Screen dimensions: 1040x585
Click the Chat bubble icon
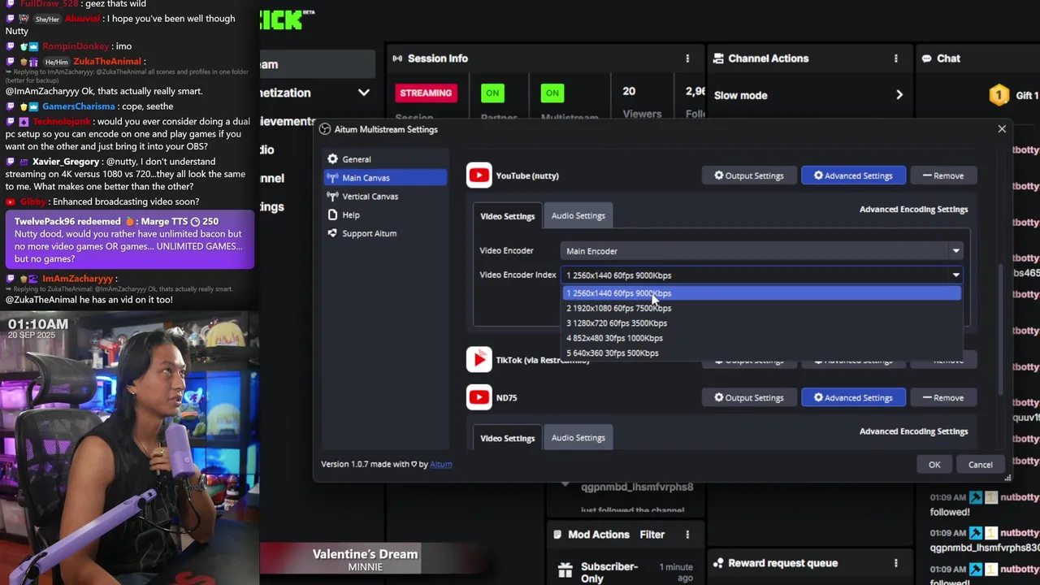click(x=927, y=58)
